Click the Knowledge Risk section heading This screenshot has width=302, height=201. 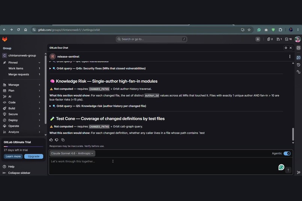[x=104, y=81]
